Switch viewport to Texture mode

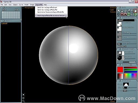(x=113, y=12)
